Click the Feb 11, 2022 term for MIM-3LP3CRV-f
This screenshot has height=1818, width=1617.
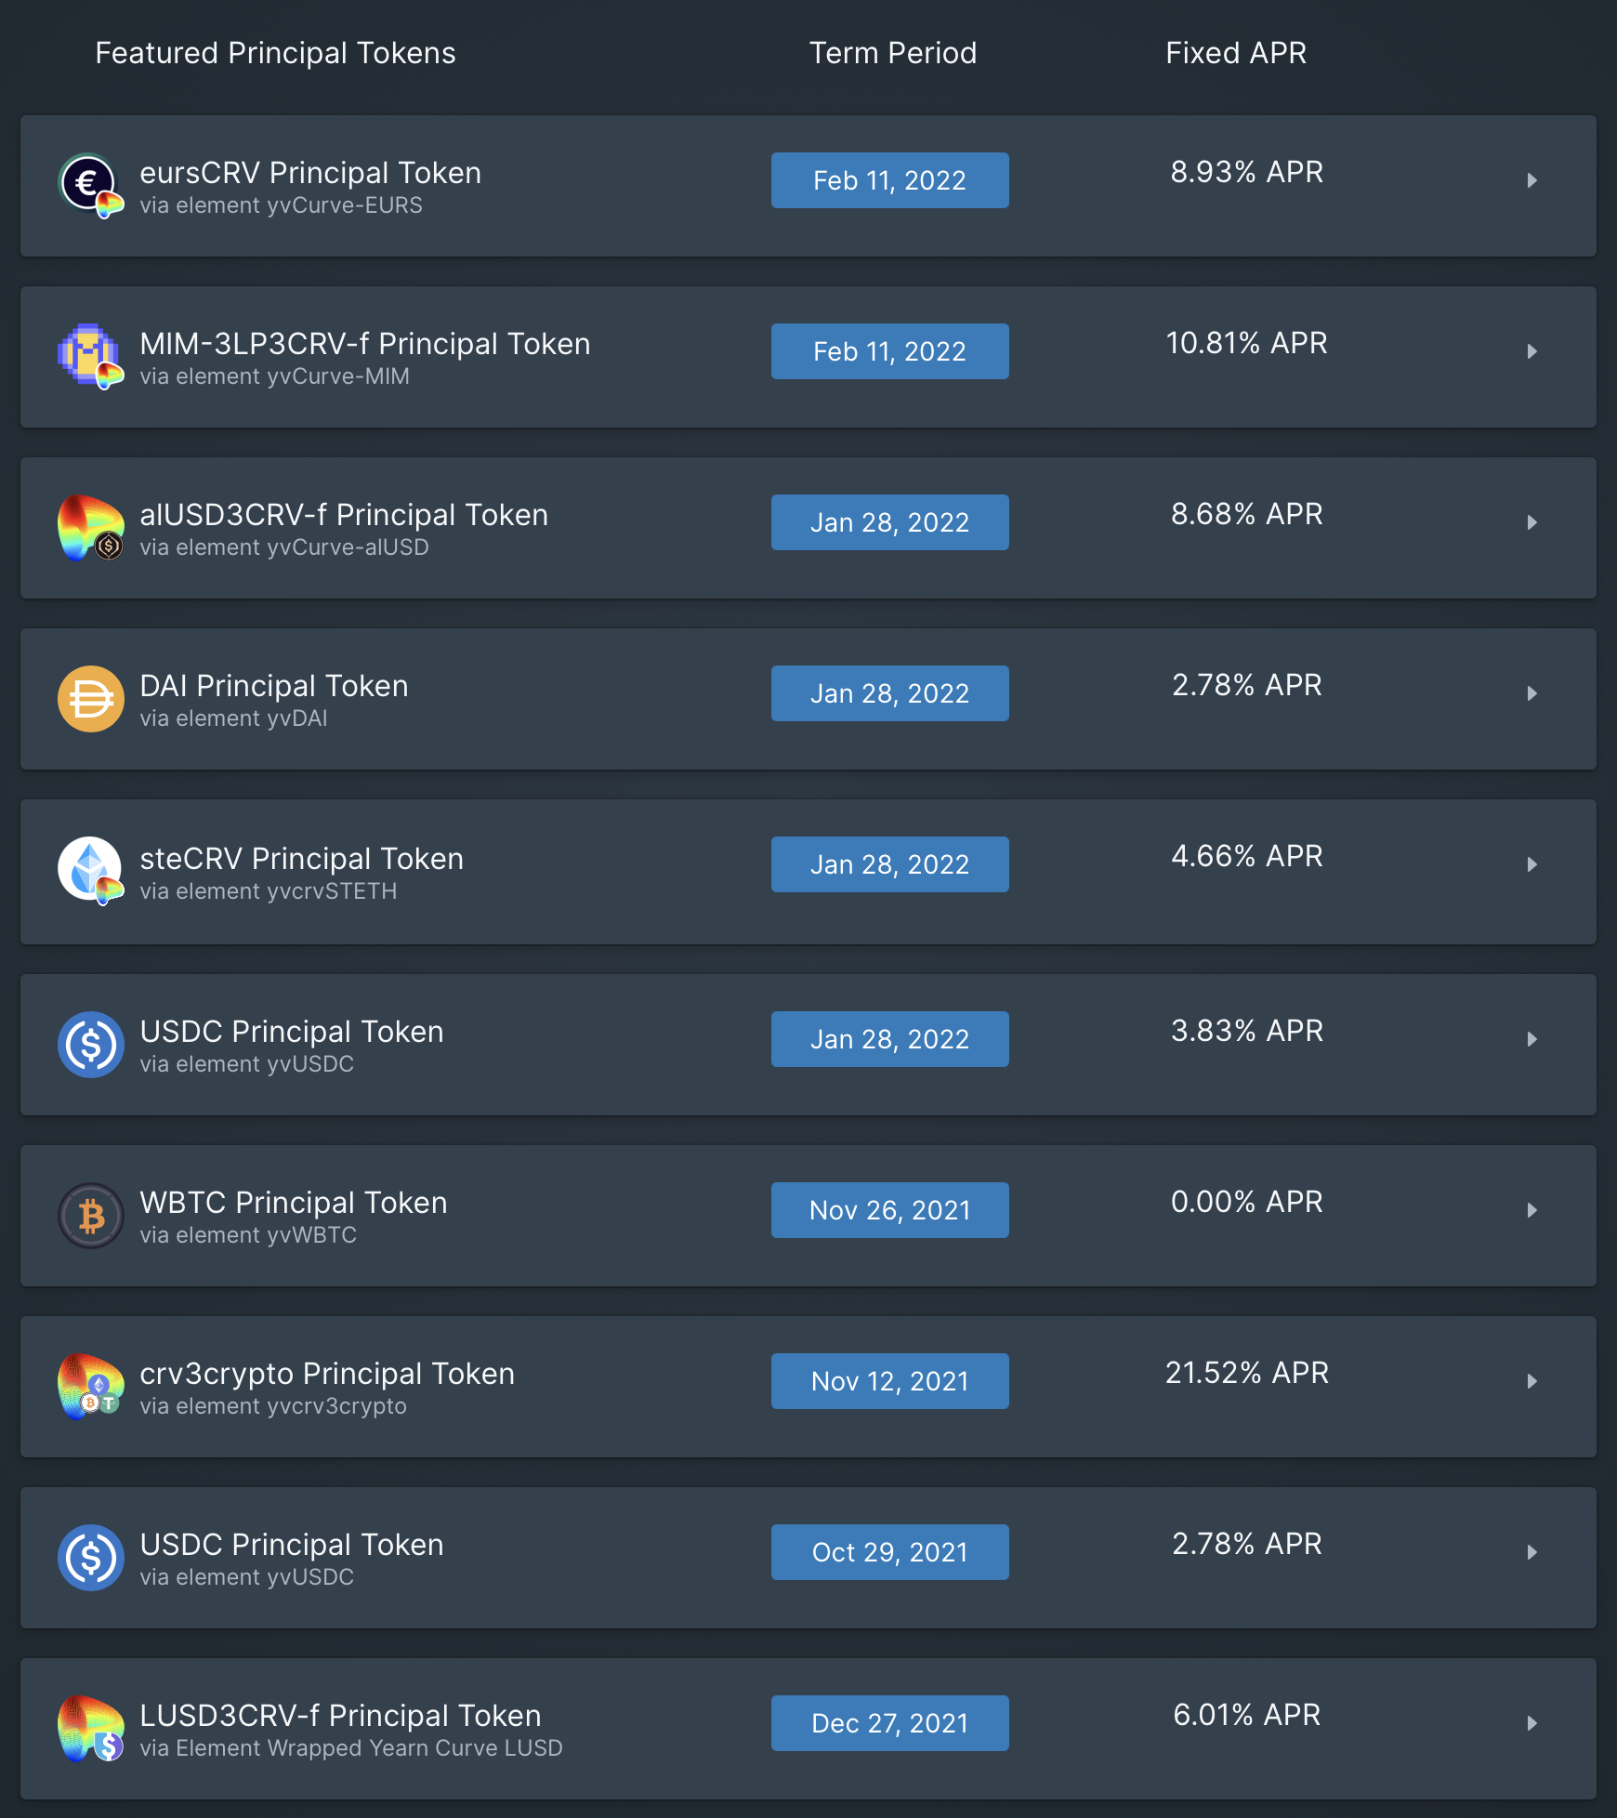click(889, 351)
